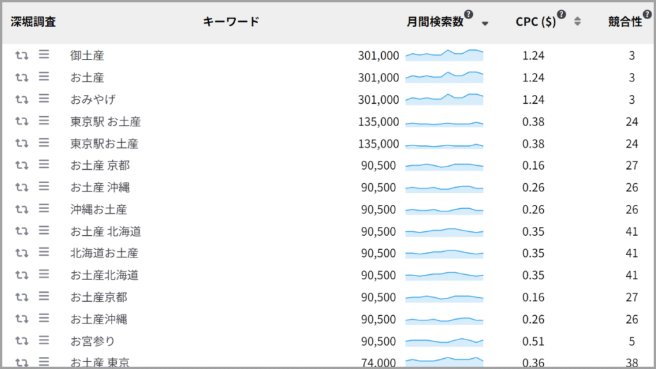Open list menu icon for お宮参り row

[44, 340]
